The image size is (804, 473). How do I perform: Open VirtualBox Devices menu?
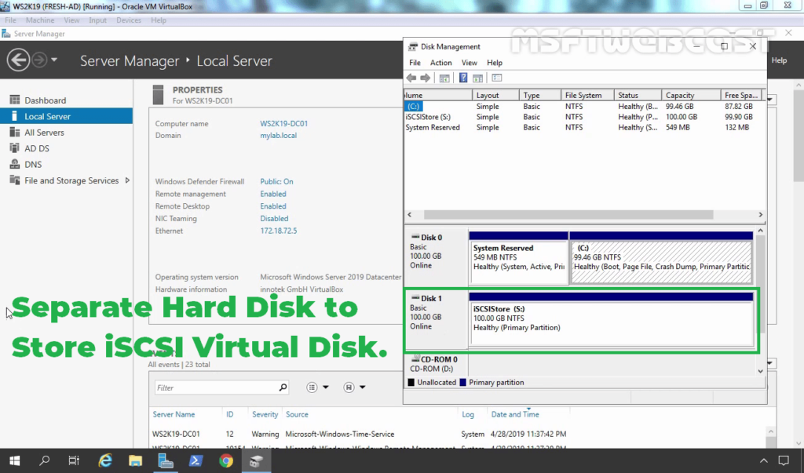[x=129, y=20]
